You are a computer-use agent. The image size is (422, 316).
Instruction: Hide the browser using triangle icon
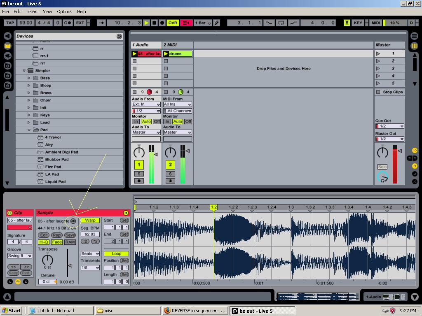[x=7, y=36]
